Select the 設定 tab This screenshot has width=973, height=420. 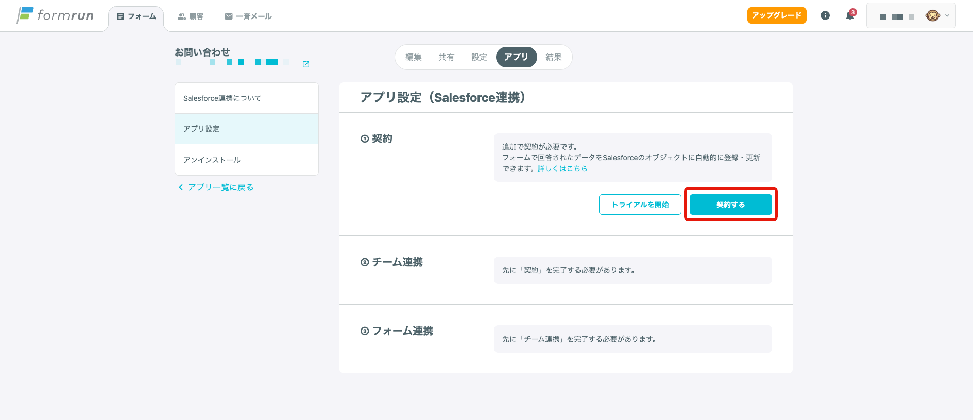[x=480, y=57]
